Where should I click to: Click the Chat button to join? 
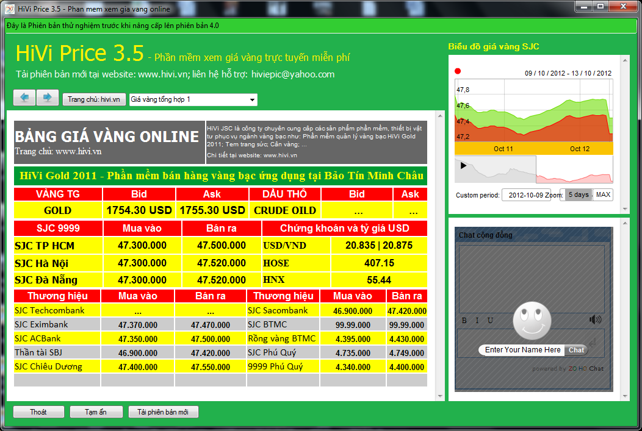pyautogui.click(x=576, y=350)
